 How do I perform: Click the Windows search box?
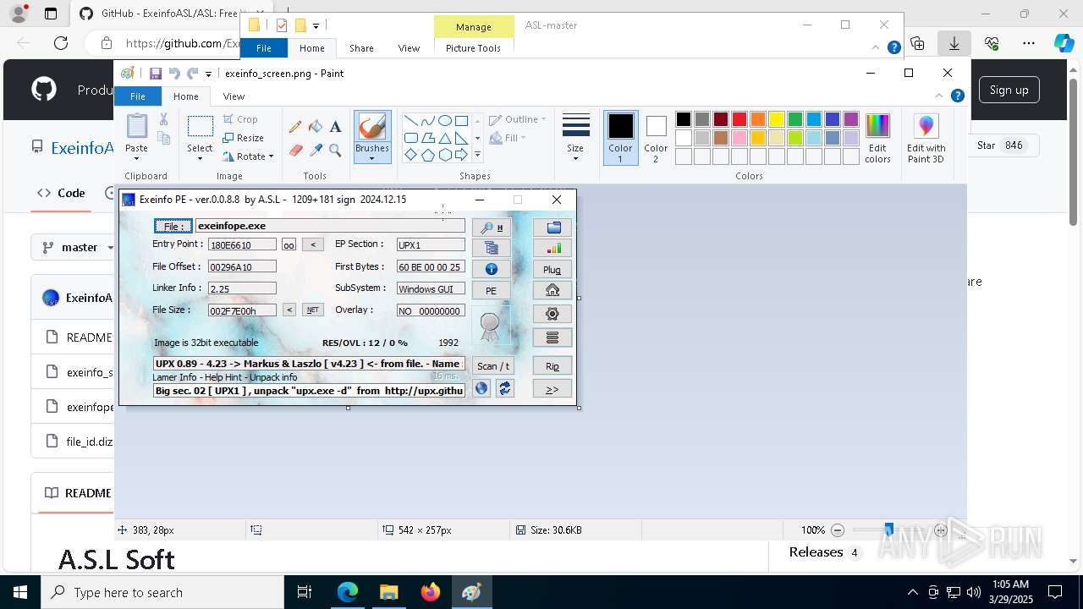162,592
